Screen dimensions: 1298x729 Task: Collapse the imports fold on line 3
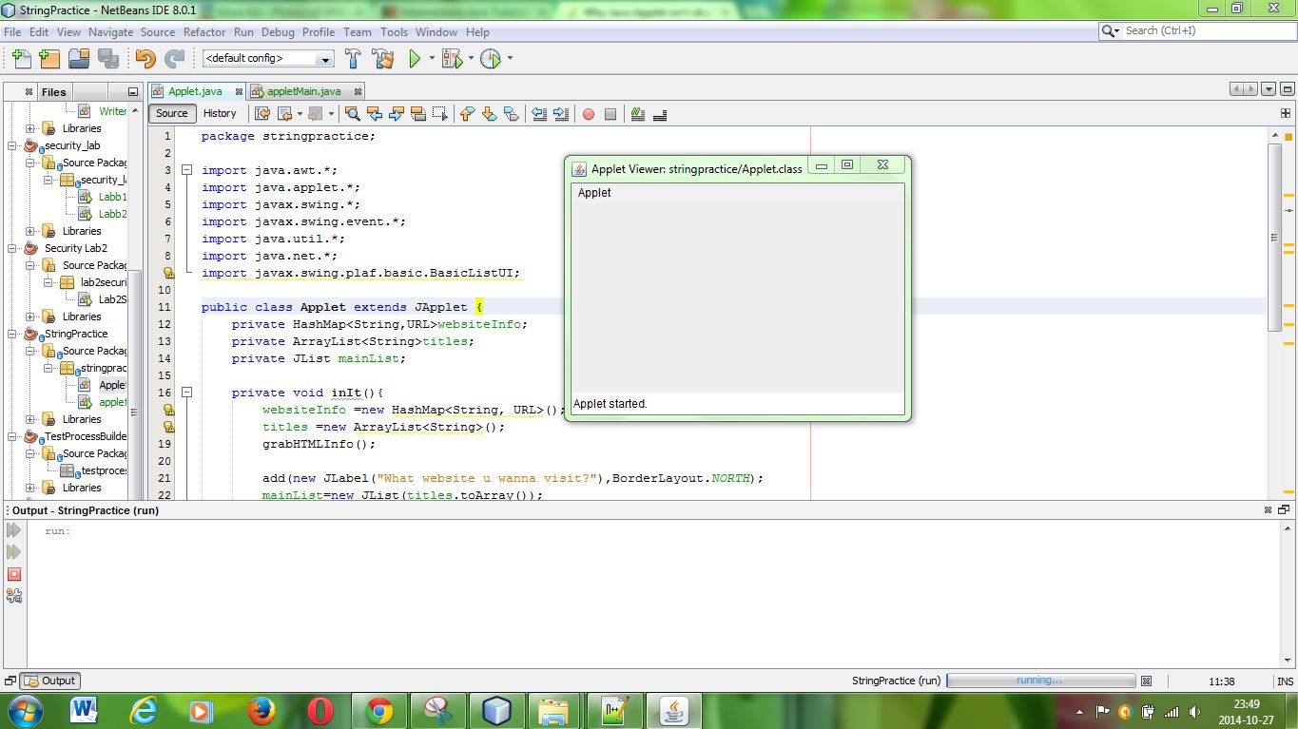[186, 170]
